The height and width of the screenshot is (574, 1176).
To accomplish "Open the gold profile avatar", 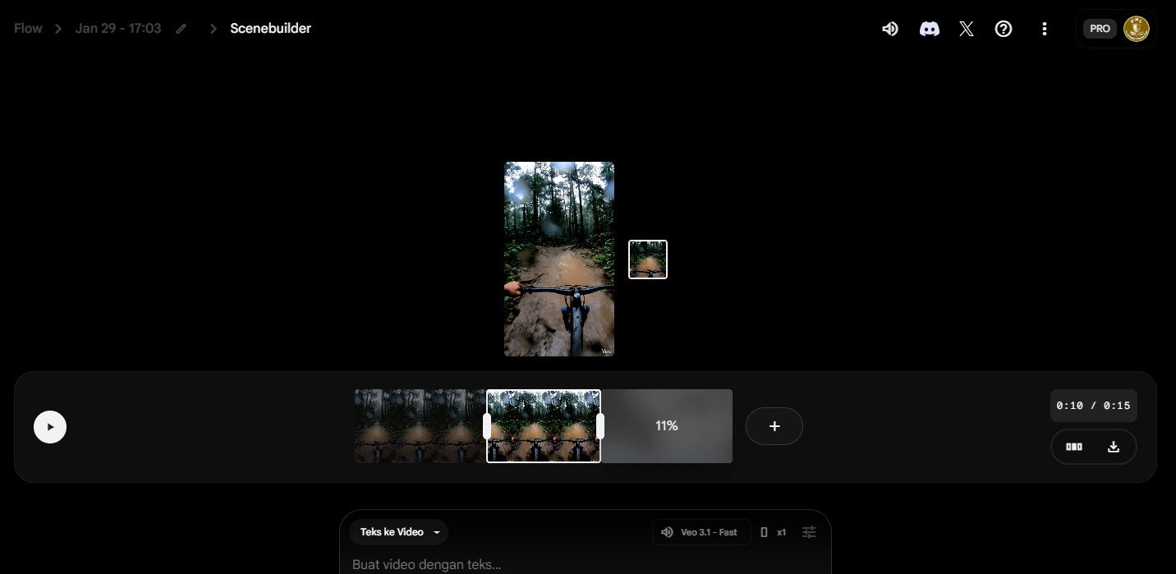I will point(1137,29).
